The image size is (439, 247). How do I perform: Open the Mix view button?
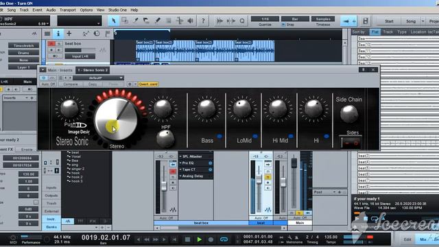coord(423,239)
